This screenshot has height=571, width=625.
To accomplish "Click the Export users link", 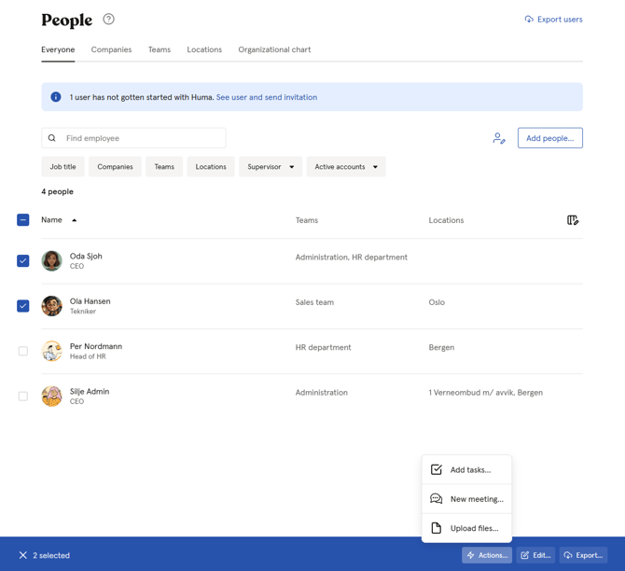I will coord(553,20).
